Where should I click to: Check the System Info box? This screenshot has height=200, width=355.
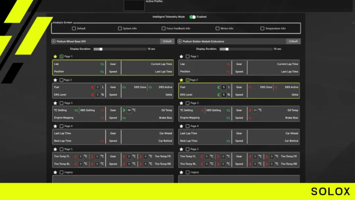120,28
